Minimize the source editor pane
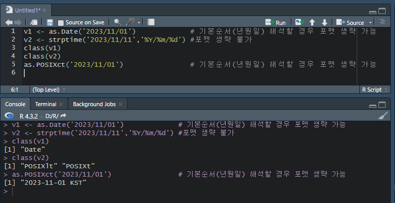This screenshot has width=395, height=203. 373,12
